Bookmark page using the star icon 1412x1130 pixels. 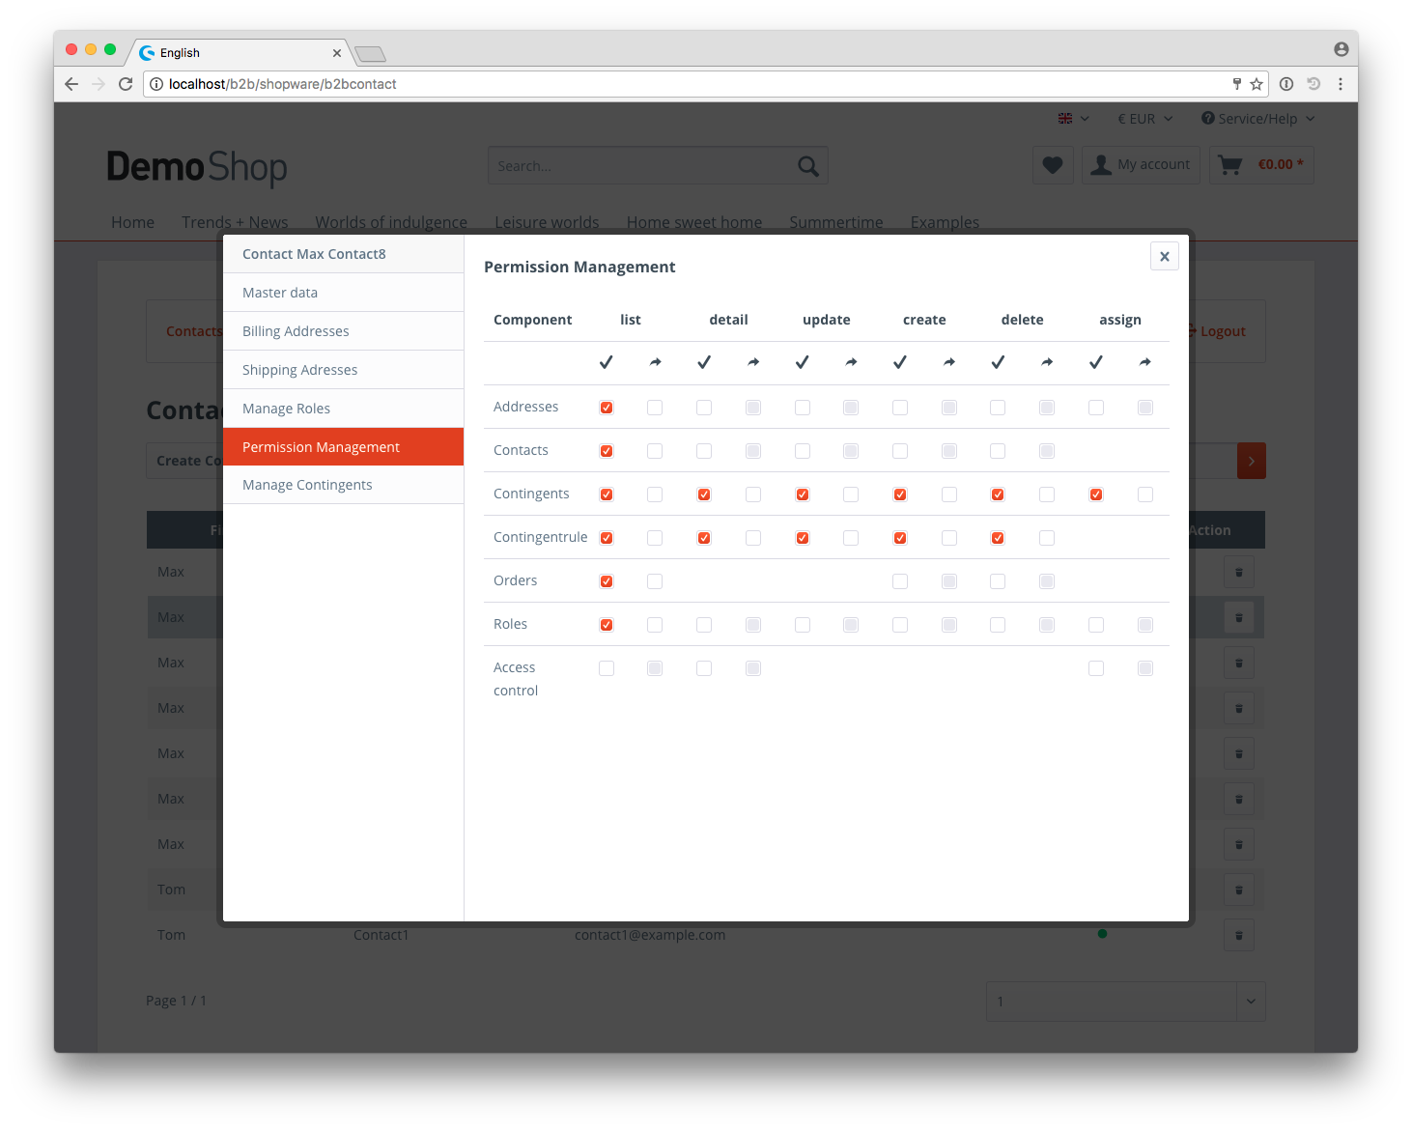[1257, 84]
